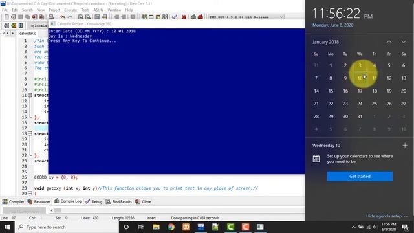Click the Monday, June 8, 2020 date link
The width and height of the screenshot is (414, 233).
(332, 25)
